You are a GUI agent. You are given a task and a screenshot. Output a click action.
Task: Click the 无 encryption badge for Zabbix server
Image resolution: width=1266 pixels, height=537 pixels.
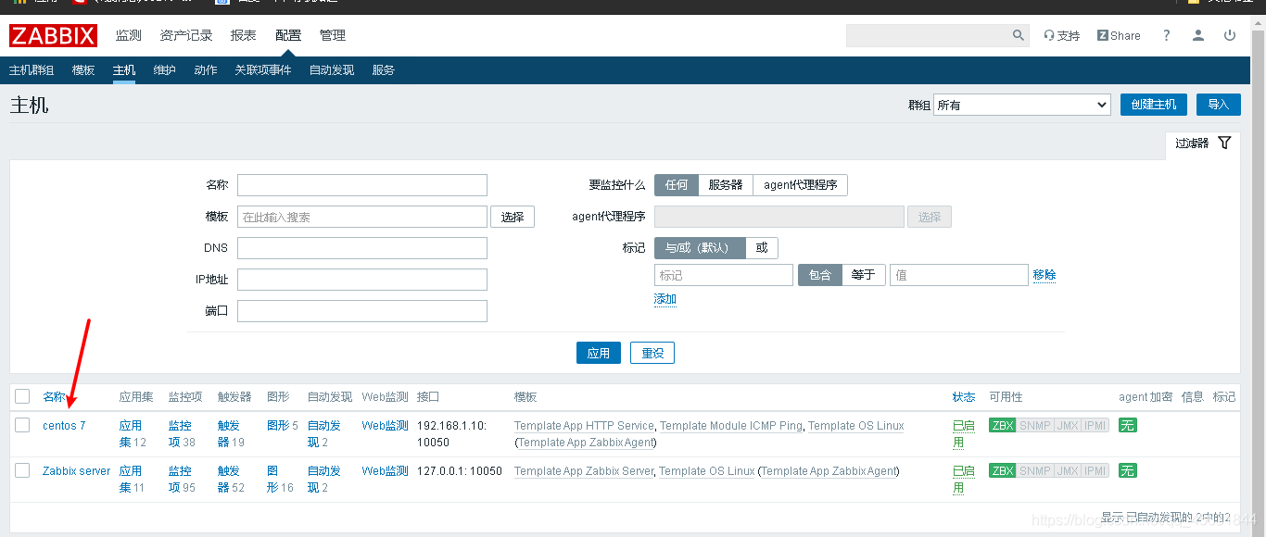click(x=1127, y=470)
